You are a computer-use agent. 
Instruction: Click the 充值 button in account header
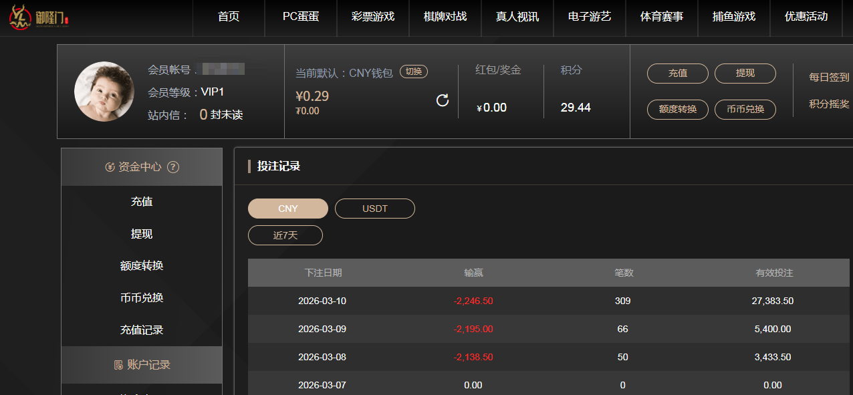[x=677, y=74]
